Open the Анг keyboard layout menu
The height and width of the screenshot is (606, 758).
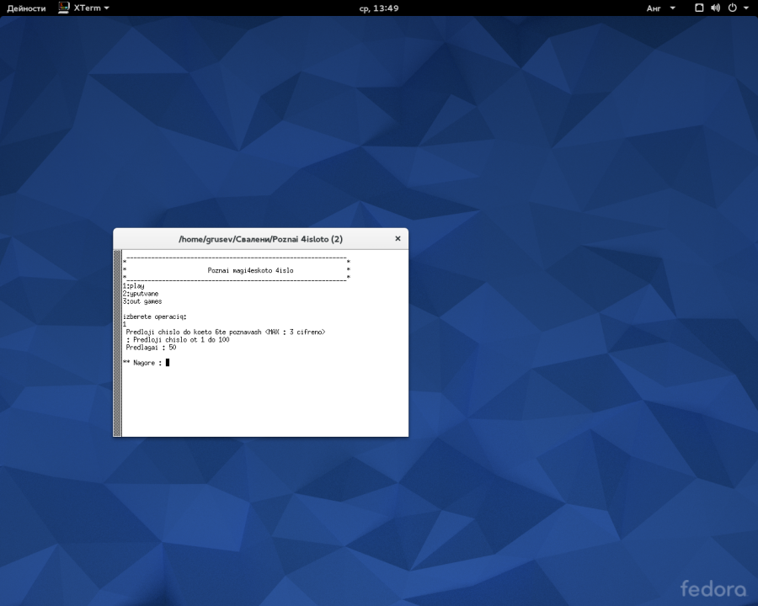point(660,8)
